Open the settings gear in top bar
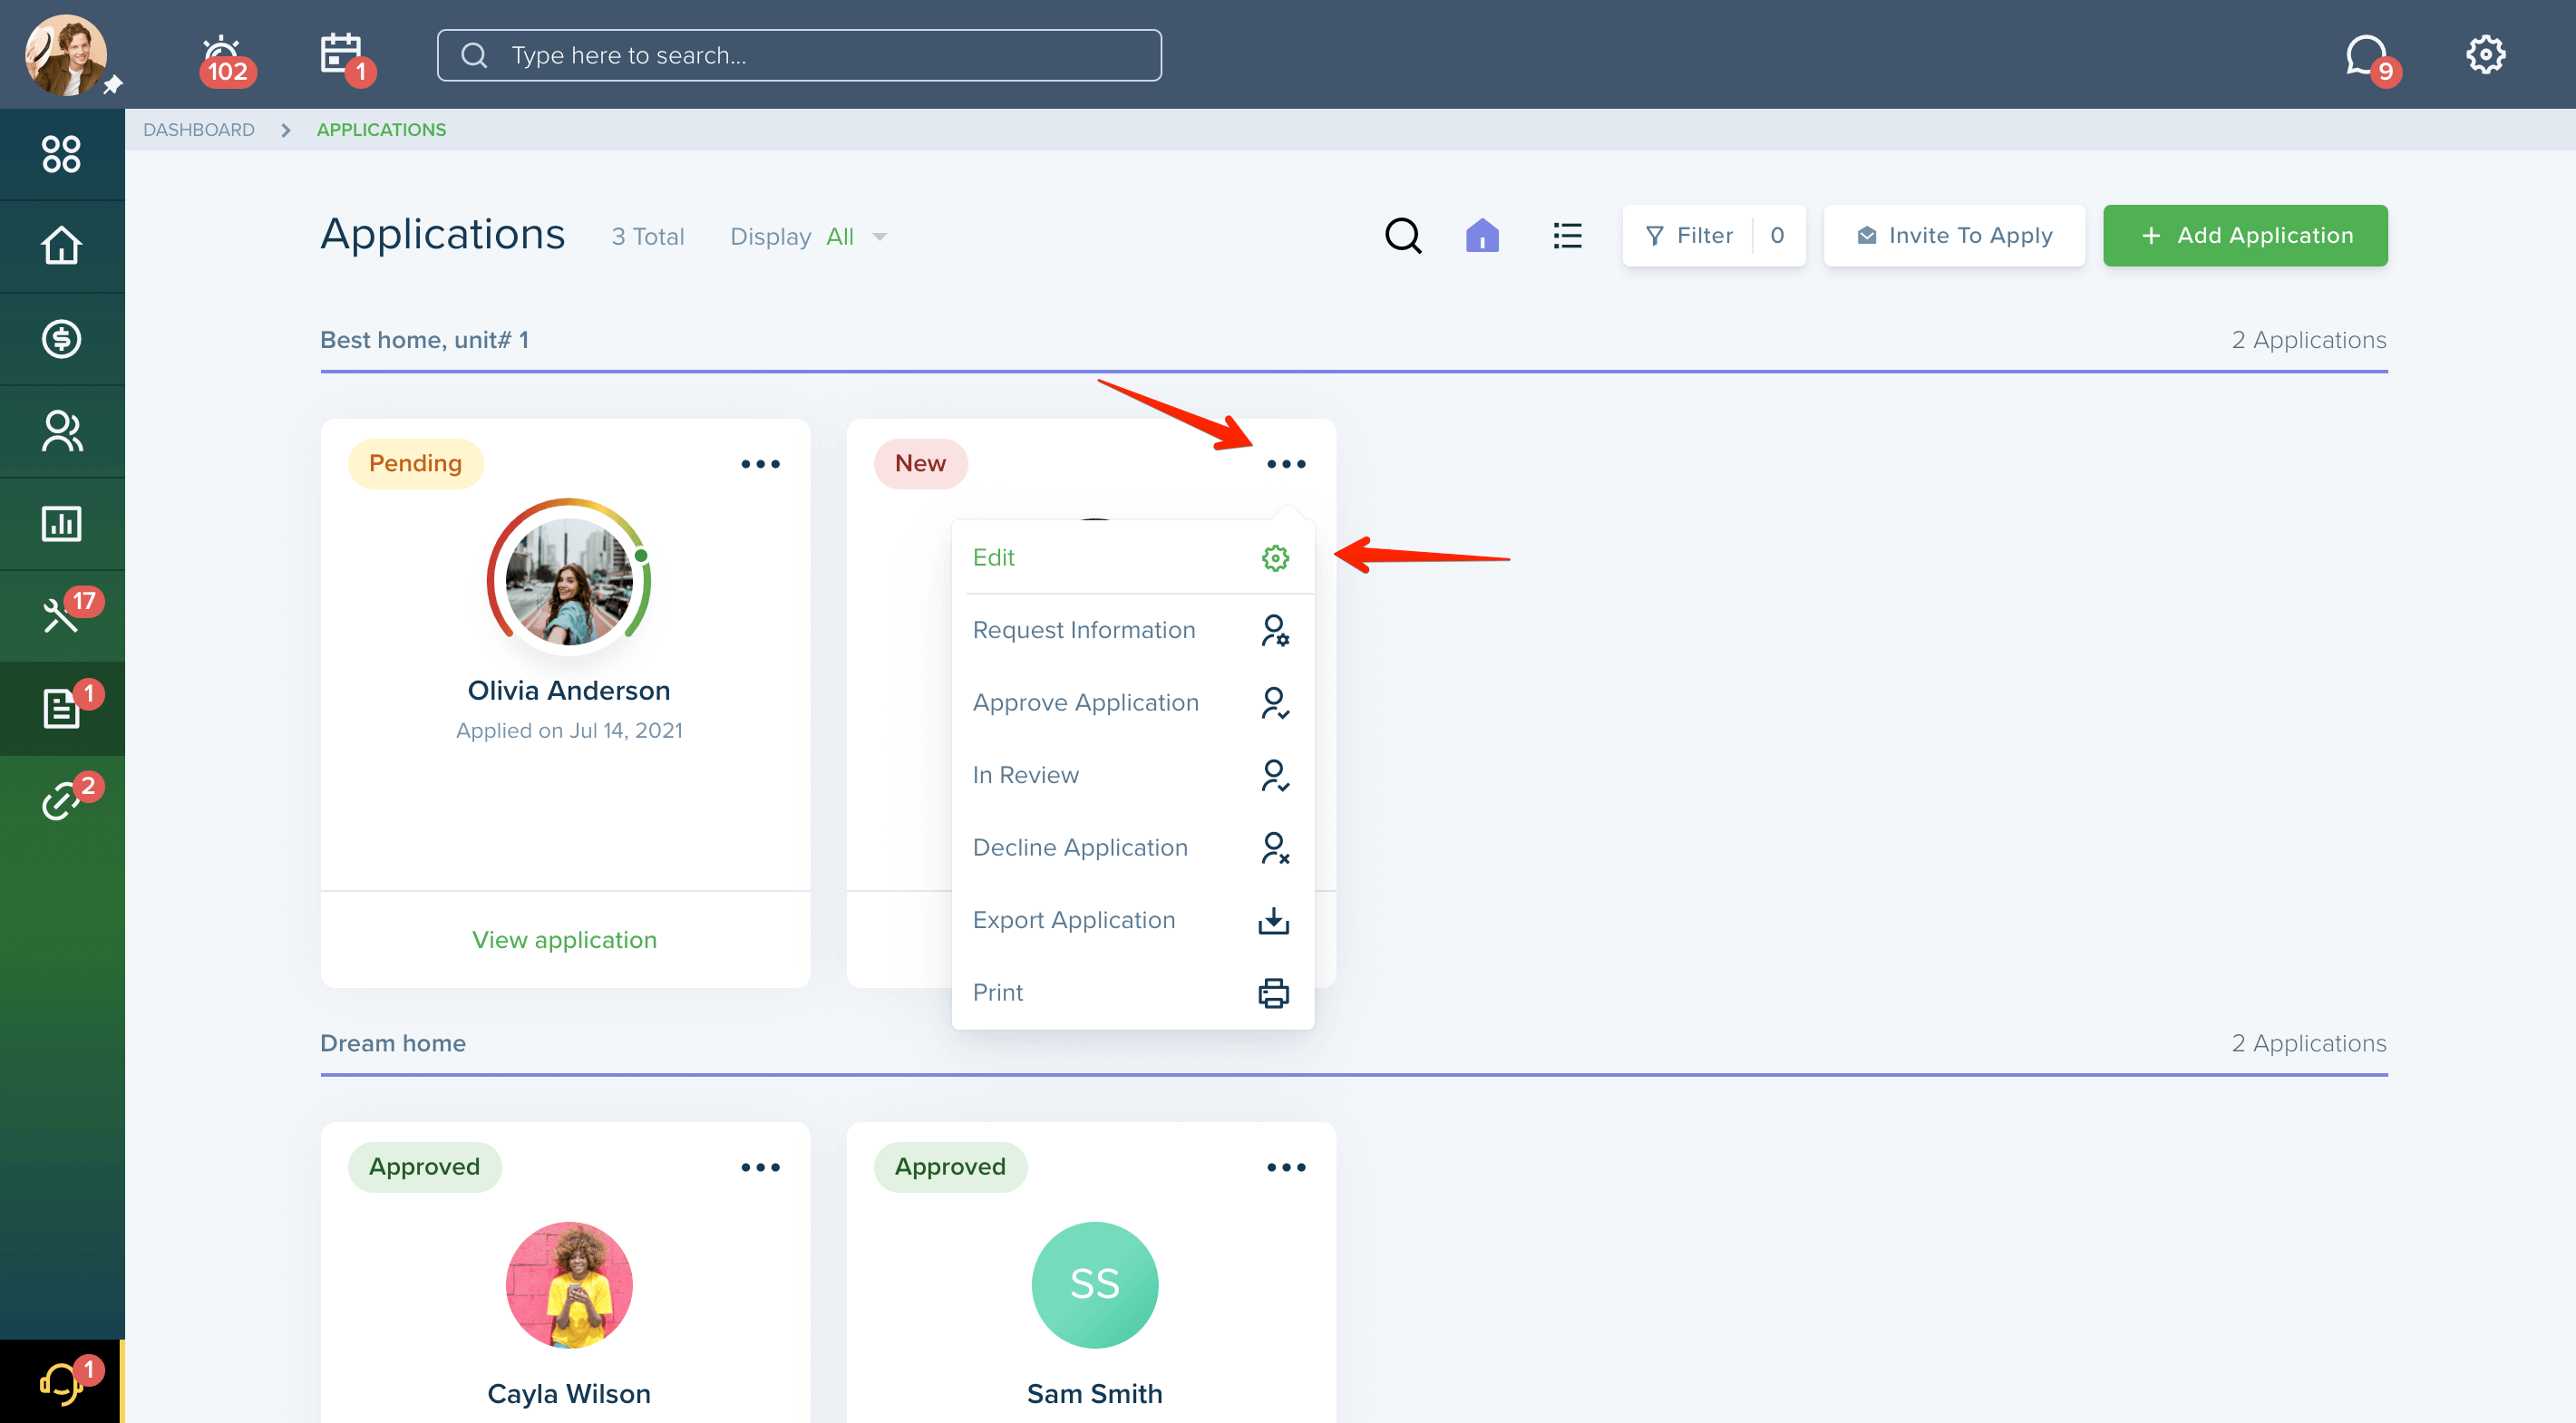Viewport: 2576px width, 1423px height. pyautogui.click(x=2484, y=55)
